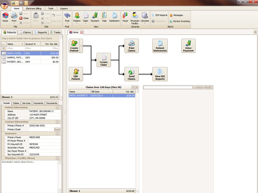Open View EDI Reports icon
The width and height of the screenshot is (258, 193).
pyautogui.click(x=160, y=74)
